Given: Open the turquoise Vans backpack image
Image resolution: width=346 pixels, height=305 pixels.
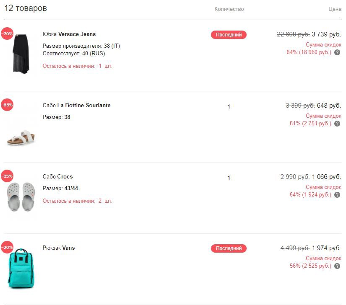Looking at the screenshot, I should click(x=21, y=268).
